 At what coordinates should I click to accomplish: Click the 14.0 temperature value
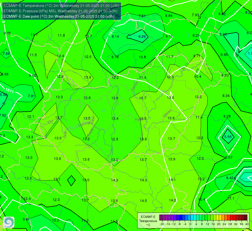click(x=143, y=180)
